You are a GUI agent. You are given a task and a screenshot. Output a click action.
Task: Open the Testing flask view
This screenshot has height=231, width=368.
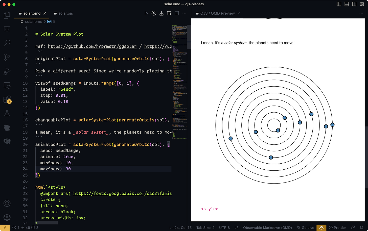(7, 113)
